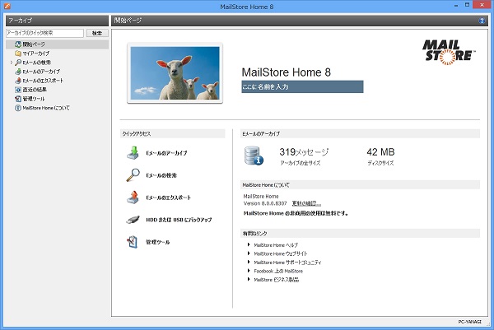Click the Eメールのエクスポート quick access icon

[132, 198]
